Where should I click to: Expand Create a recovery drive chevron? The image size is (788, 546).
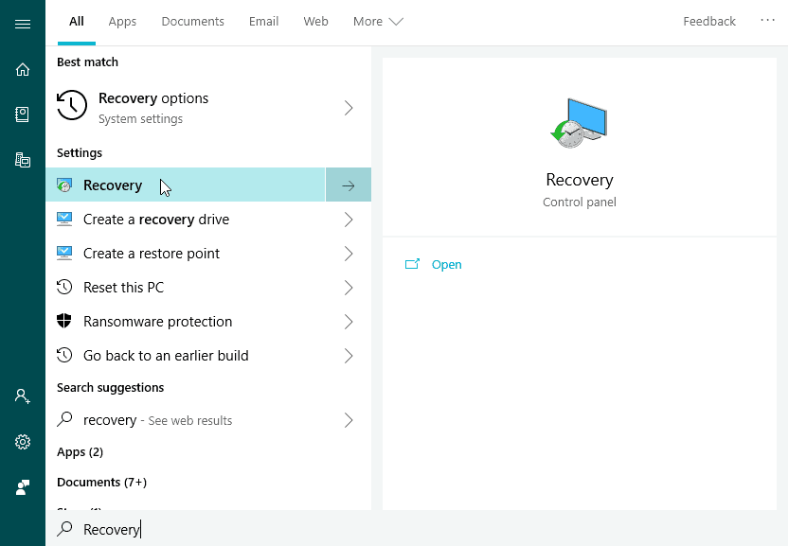click(x=349, y=220)
